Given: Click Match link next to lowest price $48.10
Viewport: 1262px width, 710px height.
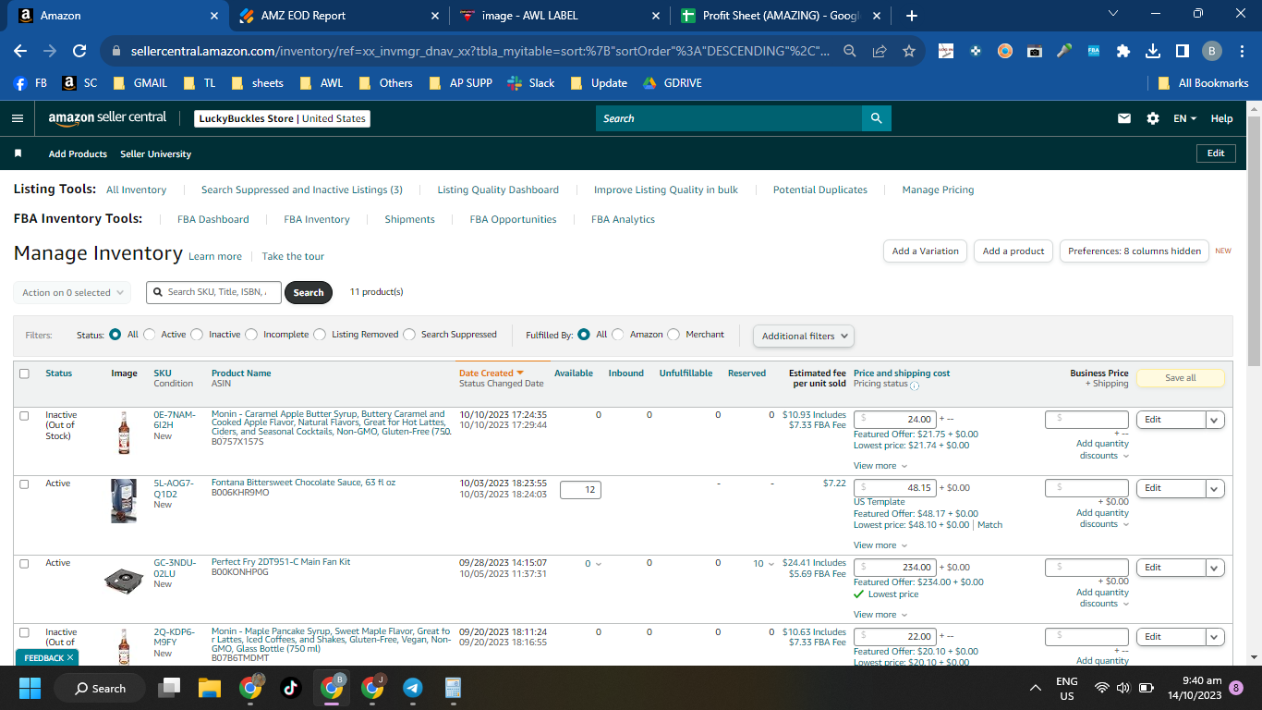Looking at the screenshot, I should pos(989,525).
